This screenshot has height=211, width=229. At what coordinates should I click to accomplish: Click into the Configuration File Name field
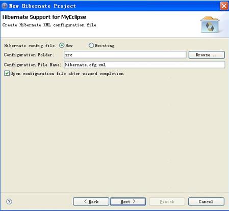144,65
